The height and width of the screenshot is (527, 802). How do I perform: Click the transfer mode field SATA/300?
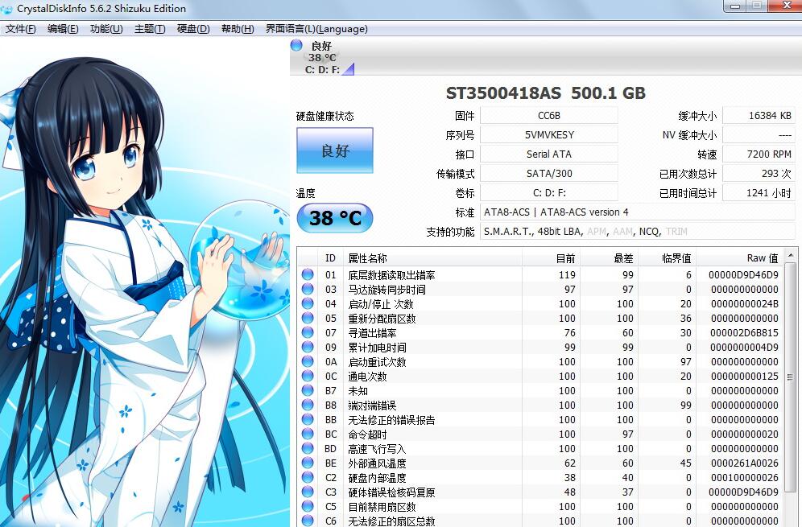(549, 174)
